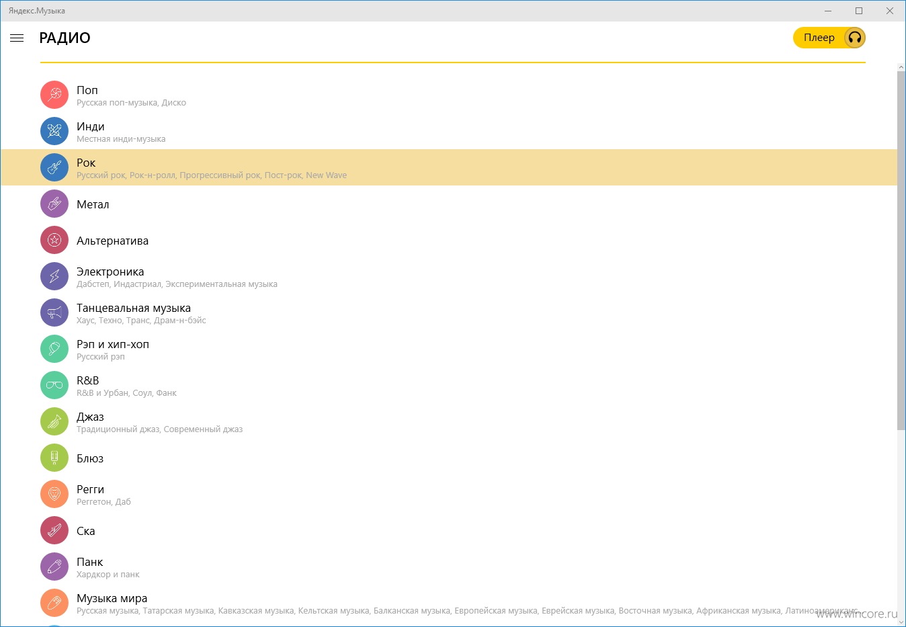906x627 pixels.
Task: Maximize the Яндекс.Музыка window
Action: click(859, 11)
